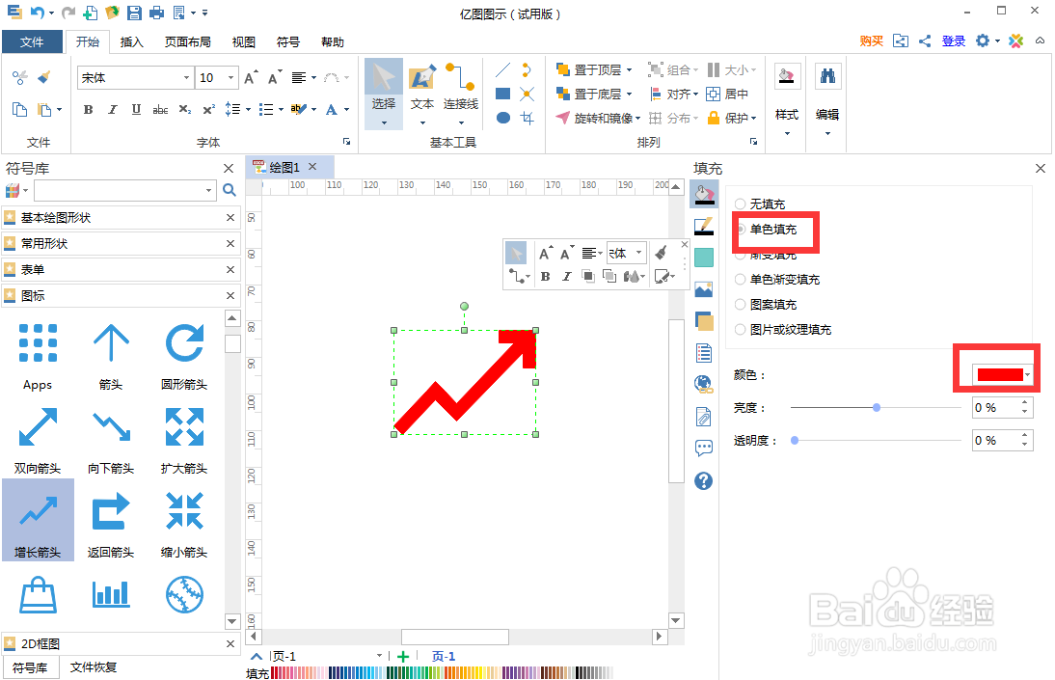The height and width of the screenshot is (680, 1055).
Task: Select the 无填充 radio button
Action: click(739, 204)
